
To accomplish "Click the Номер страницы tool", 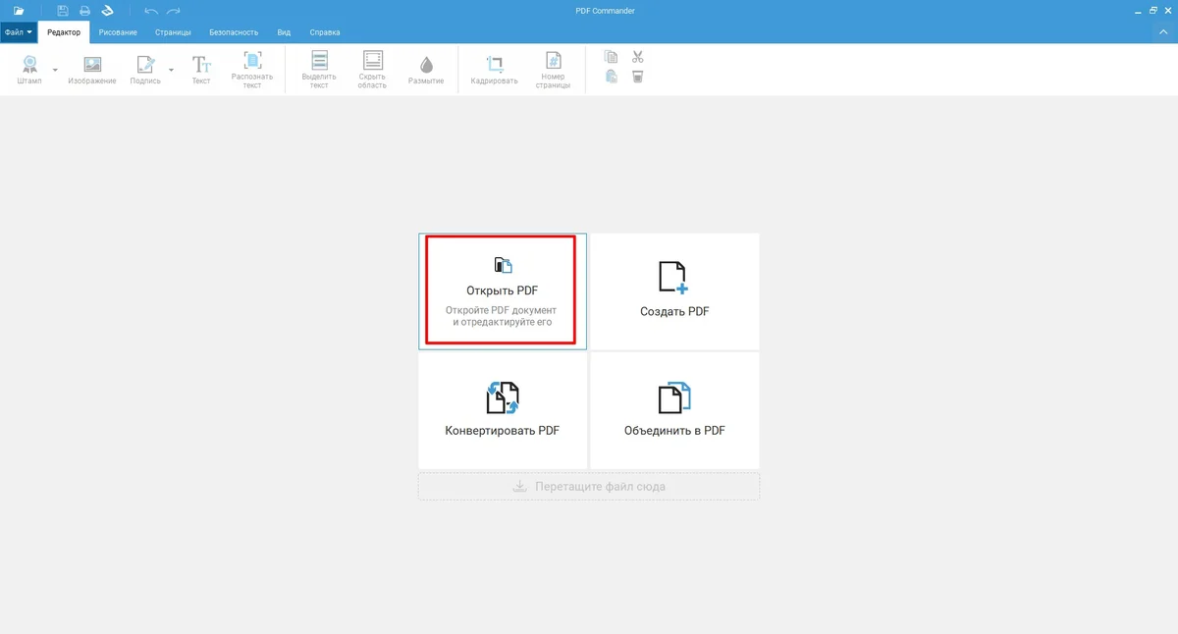I will [553, 70].
